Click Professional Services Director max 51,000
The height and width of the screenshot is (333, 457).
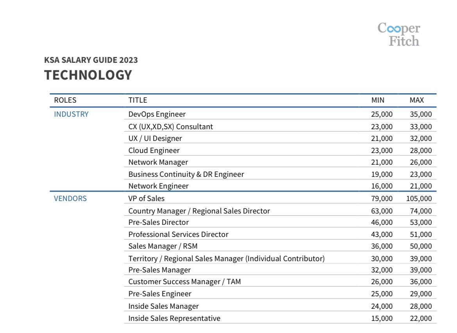[x=421, y=235]
